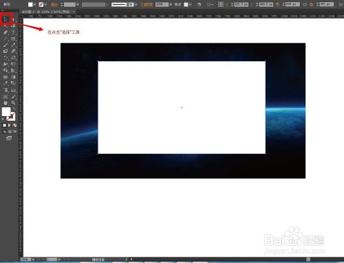Select the Type tool
The image size is (344, 263).
(x=13, y=32)
